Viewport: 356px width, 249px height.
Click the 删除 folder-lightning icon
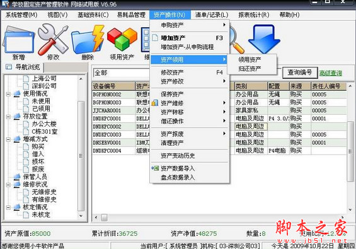click(x=88, y=40)
